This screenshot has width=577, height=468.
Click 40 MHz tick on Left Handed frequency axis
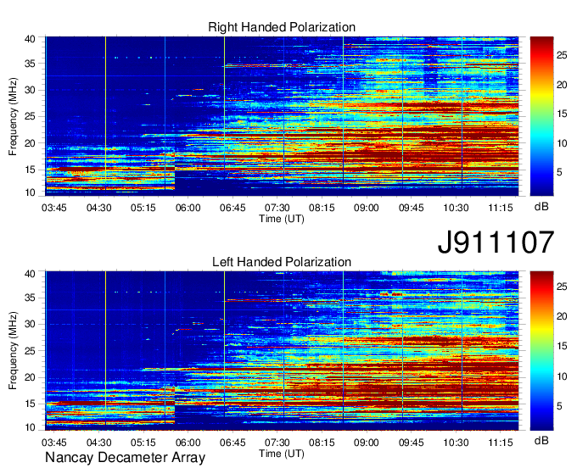pyautogui.click(x=30, y=274)
